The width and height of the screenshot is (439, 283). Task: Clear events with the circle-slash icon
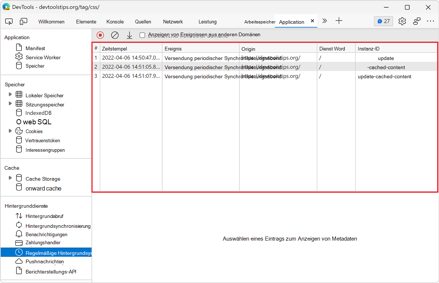[115, 35]
